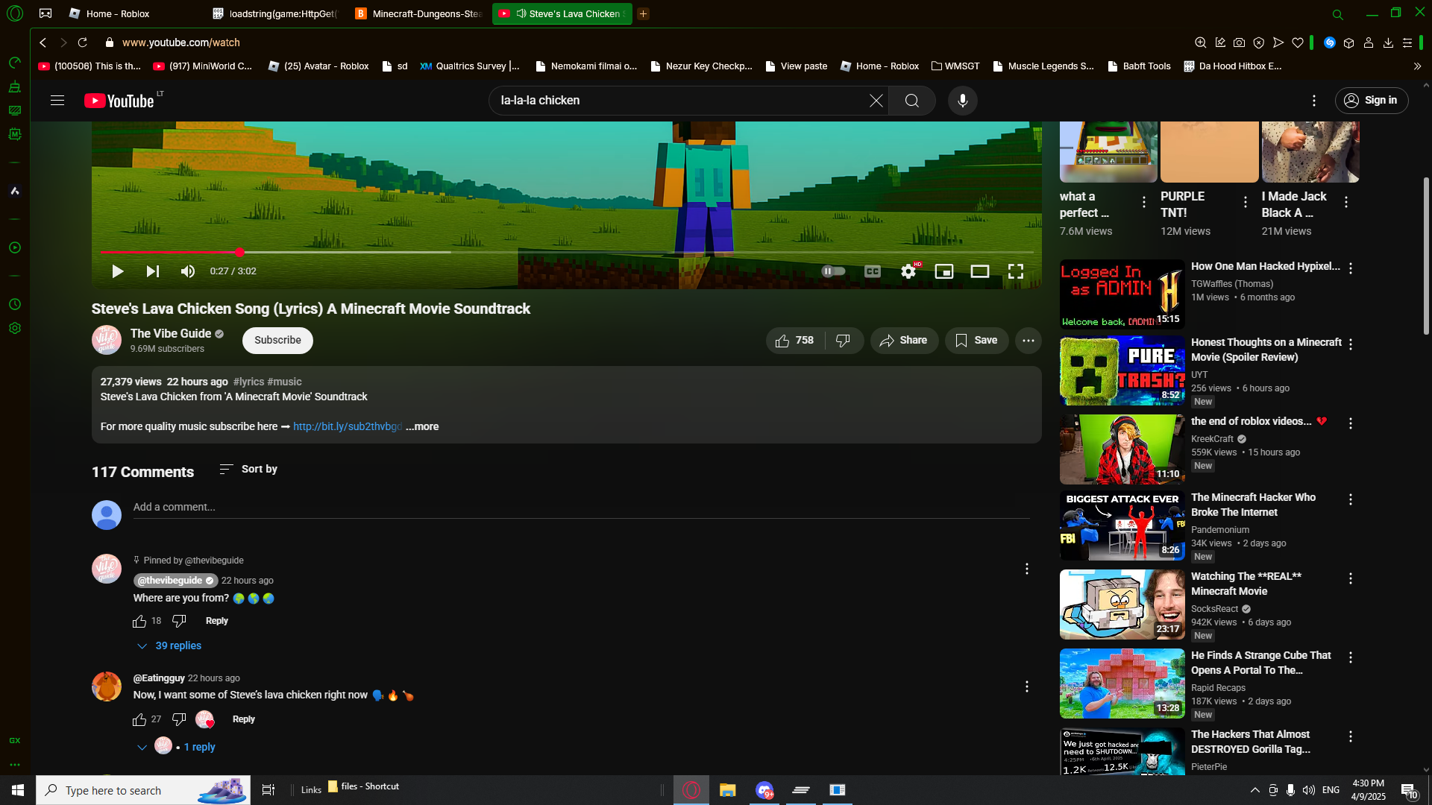
Task: Reply to the Eatingguy comment
Action: point(244,719)
